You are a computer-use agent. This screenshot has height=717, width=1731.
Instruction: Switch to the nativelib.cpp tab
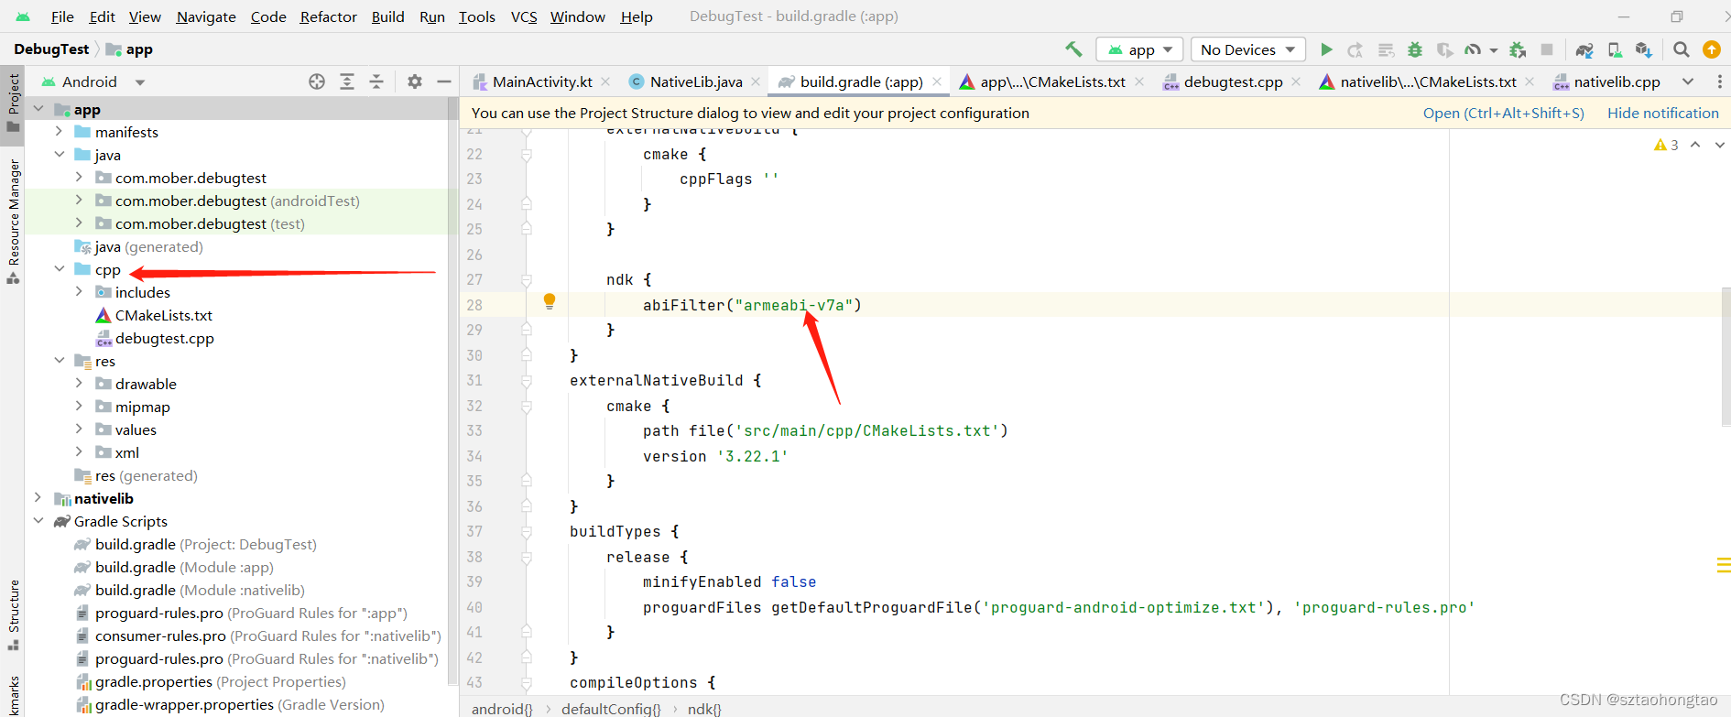(1607, 81)
